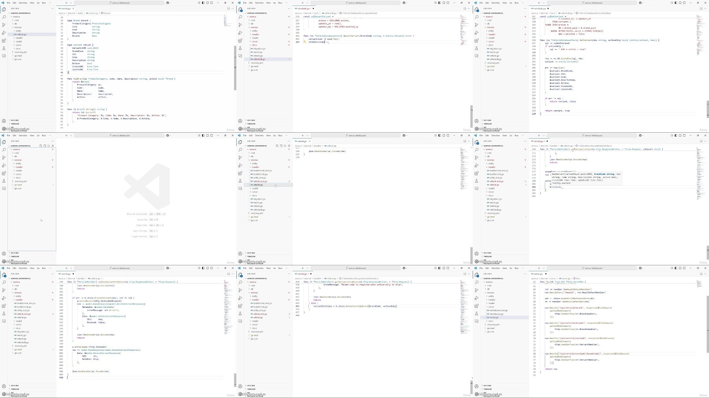Toggle Panel layout button in the server.go window
709x398 pixels.
680,268
